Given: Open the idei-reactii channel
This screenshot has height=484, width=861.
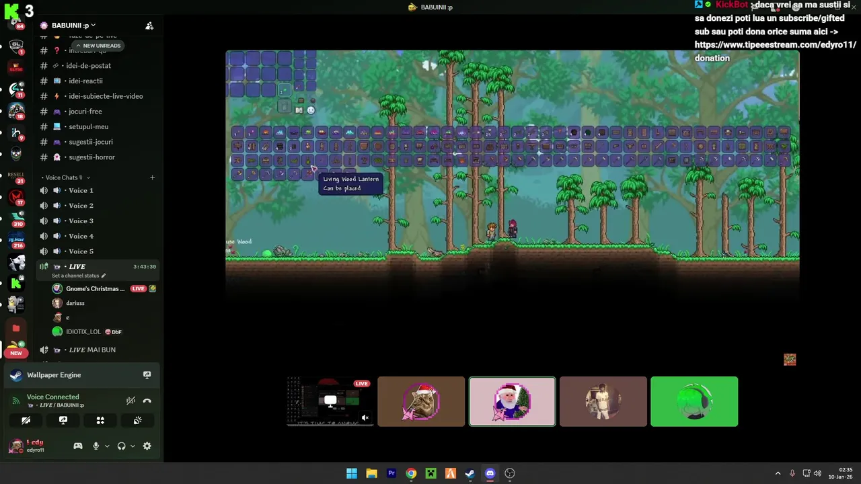Looking at the screenshot, I should (98, 81).
